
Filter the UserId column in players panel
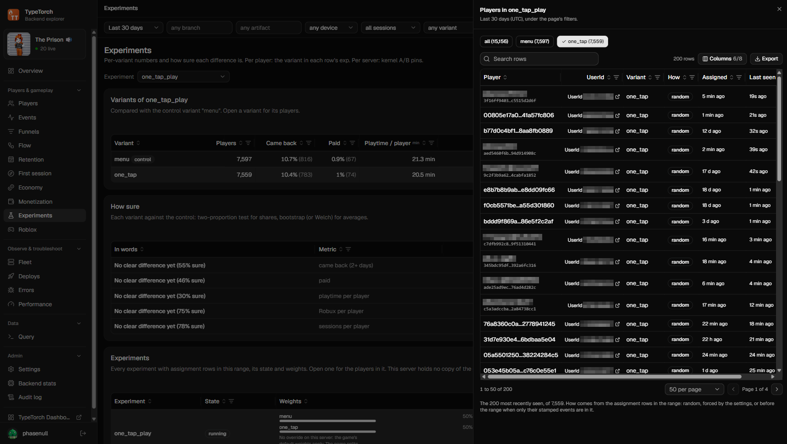(x=616, y=77)
